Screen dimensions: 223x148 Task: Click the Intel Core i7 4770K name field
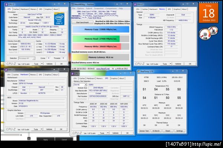pyautogui.click(x=35, y=14)
